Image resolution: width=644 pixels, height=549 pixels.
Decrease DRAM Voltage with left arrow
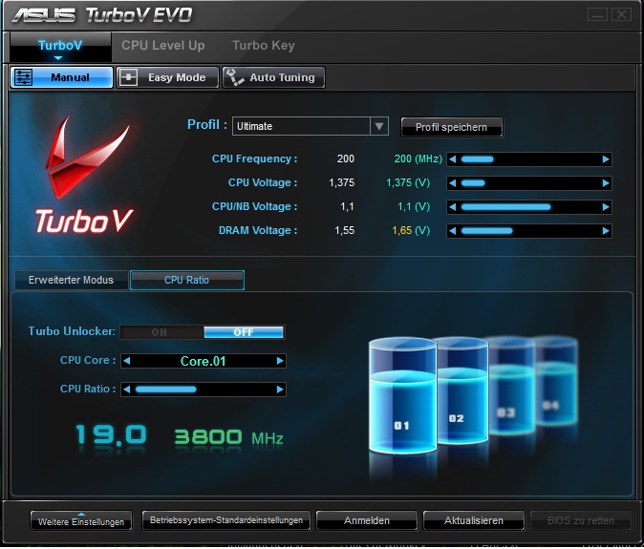[452, 231]
